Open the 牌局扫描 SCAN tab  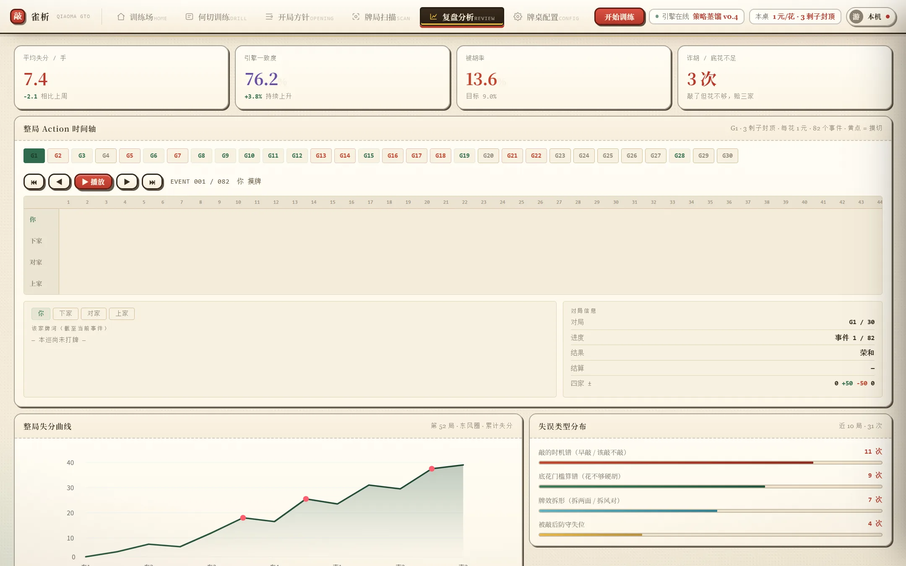pyautogui.click(x=381, y=17)
